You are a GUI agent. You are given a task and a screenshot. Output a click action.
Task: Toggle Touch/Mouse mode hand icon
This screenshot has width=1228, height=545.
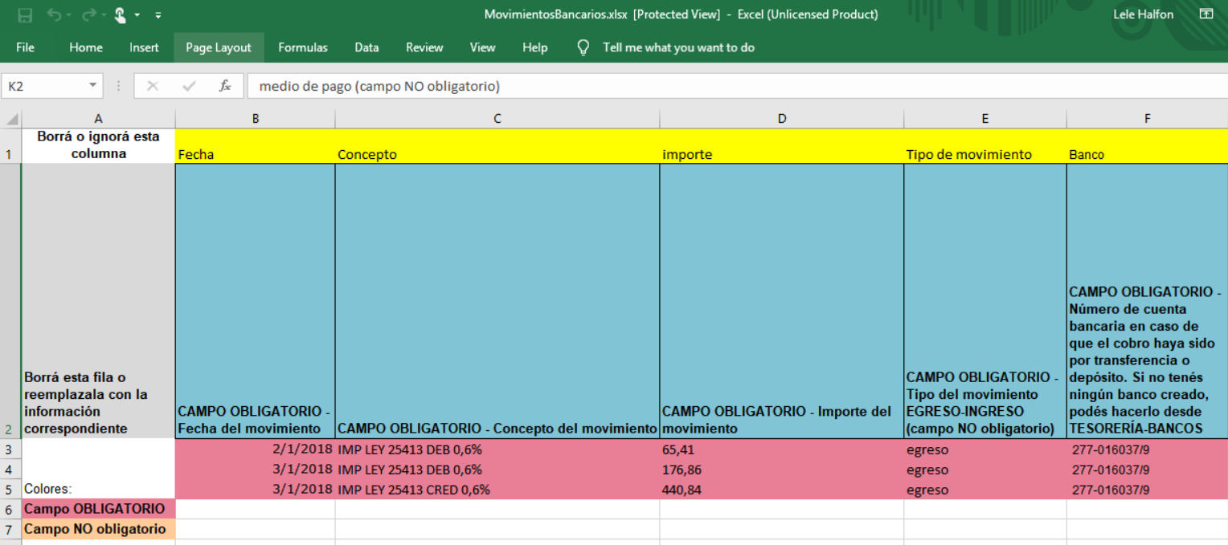[120, 14]
